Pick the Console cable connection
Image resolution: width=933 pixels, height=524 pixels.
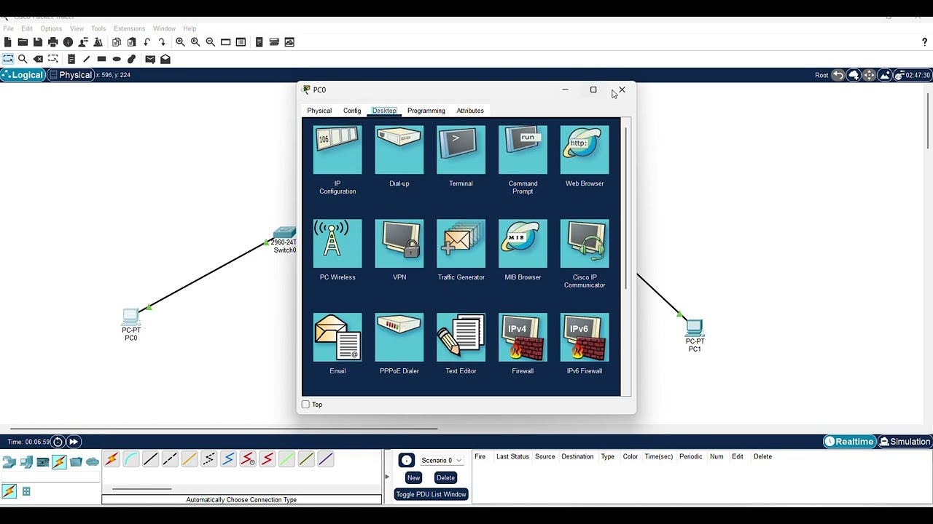pos(131,459)
